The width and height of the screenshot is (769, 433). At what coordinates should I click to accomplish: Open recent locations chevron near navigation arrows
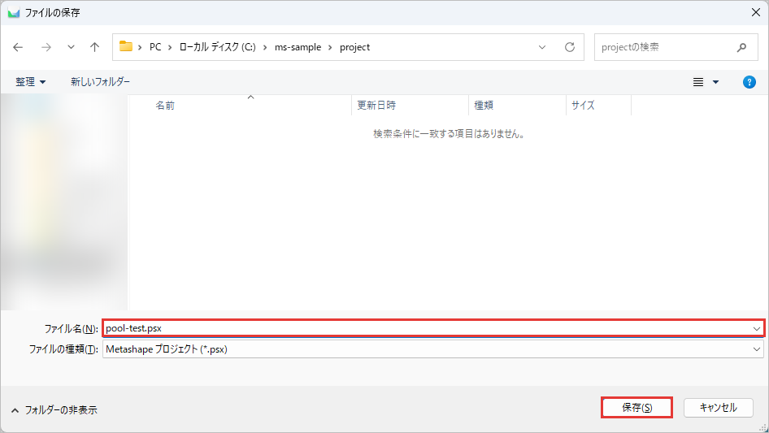coord(71,47)
